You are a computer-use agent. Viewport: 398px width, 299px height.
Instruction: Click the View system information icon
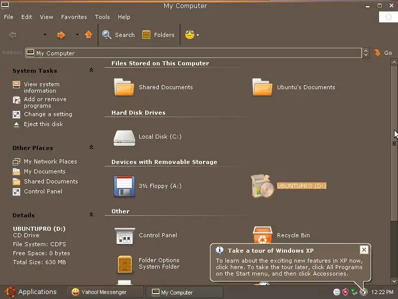[x=16, y=84]
